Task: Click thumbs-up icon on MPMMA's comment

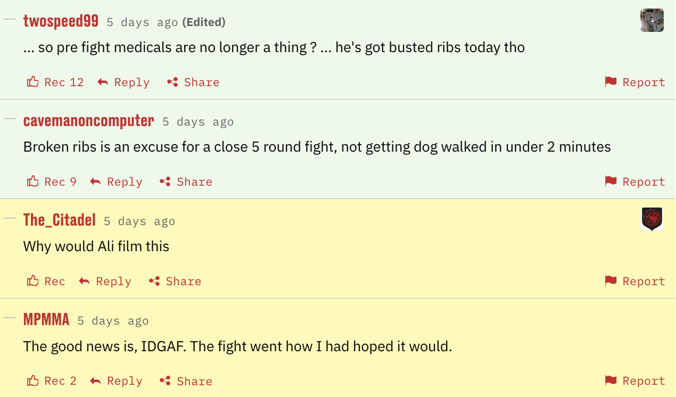Action: click(33, 381)
